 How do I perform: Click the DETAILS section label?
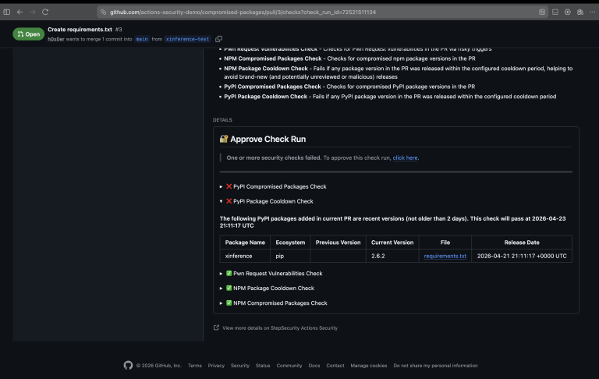pos(222,120)
